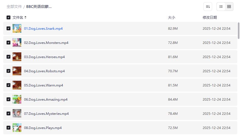Viewport: 240px width, 135px height.
Task: Sort files by 大小 column header
Action: tap(171, 17)
